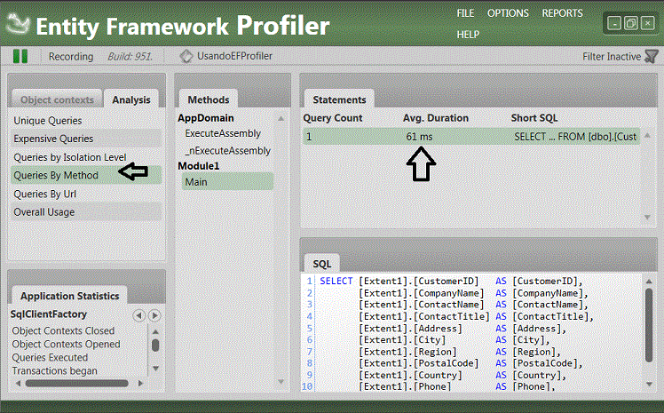This screenshot has height=413, width=664.
Task: Select the SQL tab
Action: click(x=322, y=264)
